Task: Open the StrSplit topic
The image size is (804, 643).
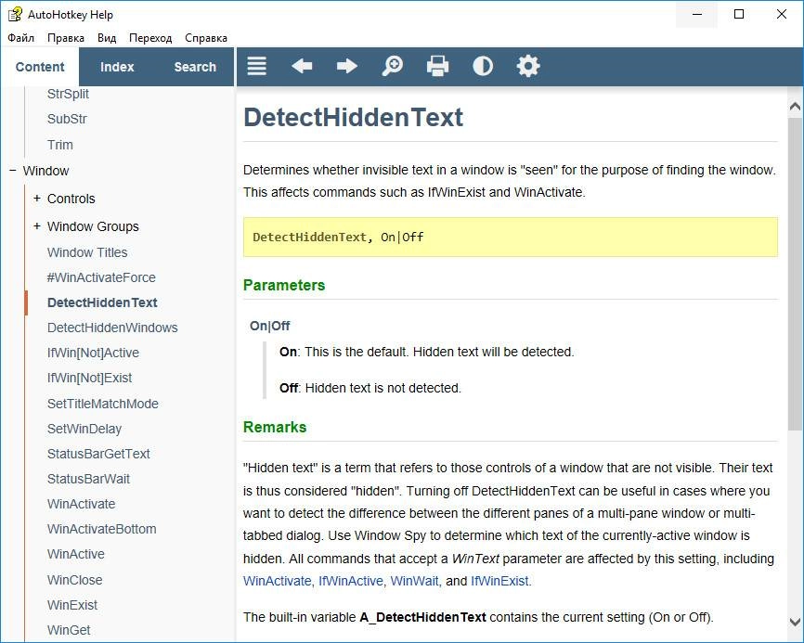Action: [x=68, y=94]
